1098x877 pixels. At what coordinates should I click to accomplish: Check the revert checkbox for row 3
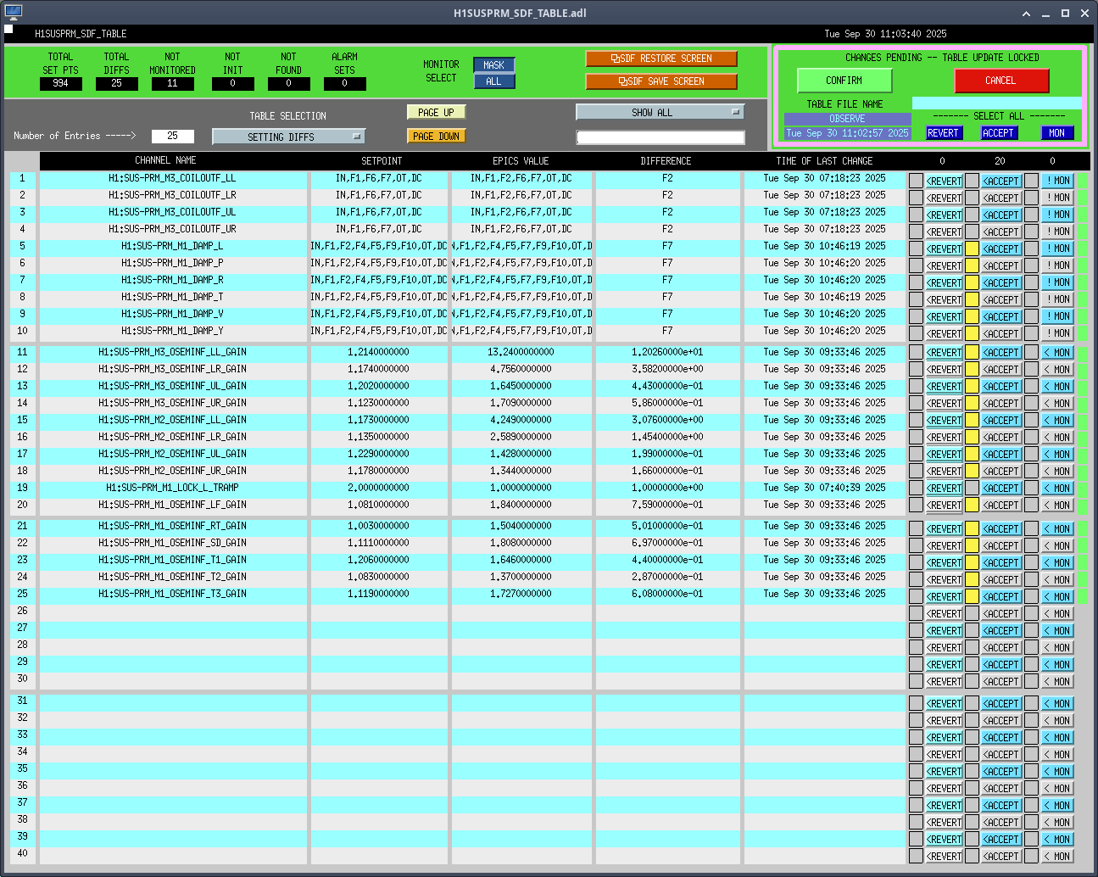tap(916, 215)
